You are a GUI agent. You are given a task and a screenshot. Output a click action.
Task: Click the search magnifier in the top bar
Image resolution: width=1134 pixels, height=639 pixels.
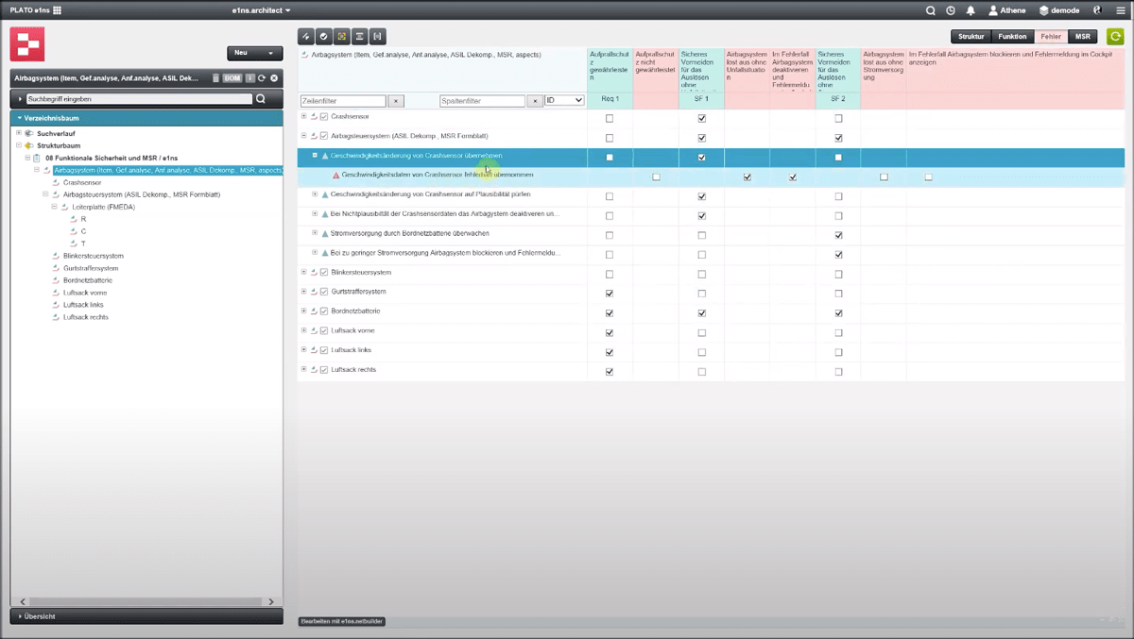930,10
